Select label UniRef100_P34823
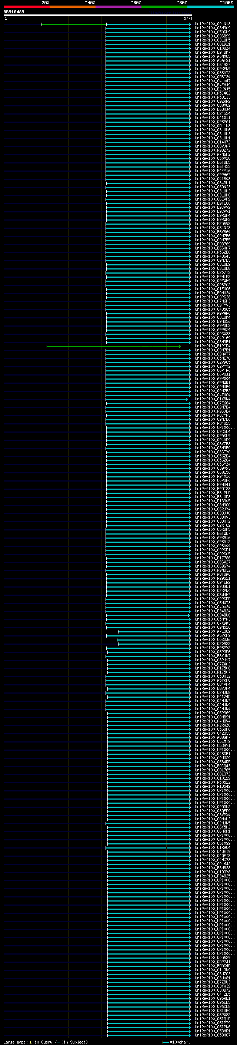This screenshot has width=237, height=1045. click(213, 423)
